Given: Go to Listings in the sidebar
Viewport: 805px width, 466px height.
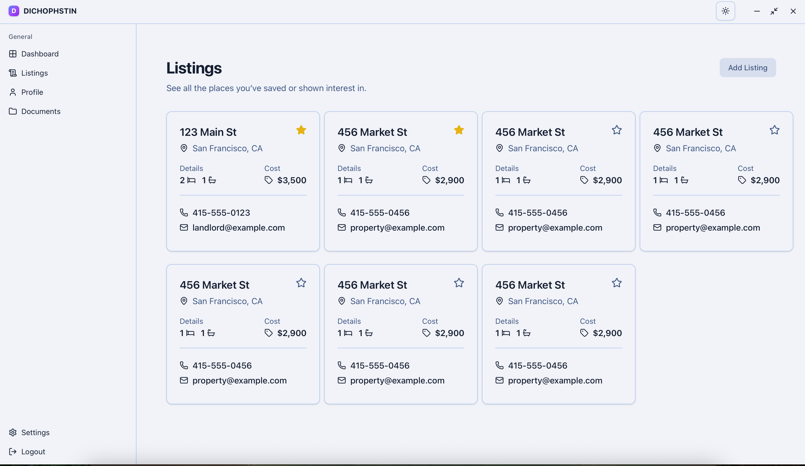Looking at the screenshot, I should (34, 73).
